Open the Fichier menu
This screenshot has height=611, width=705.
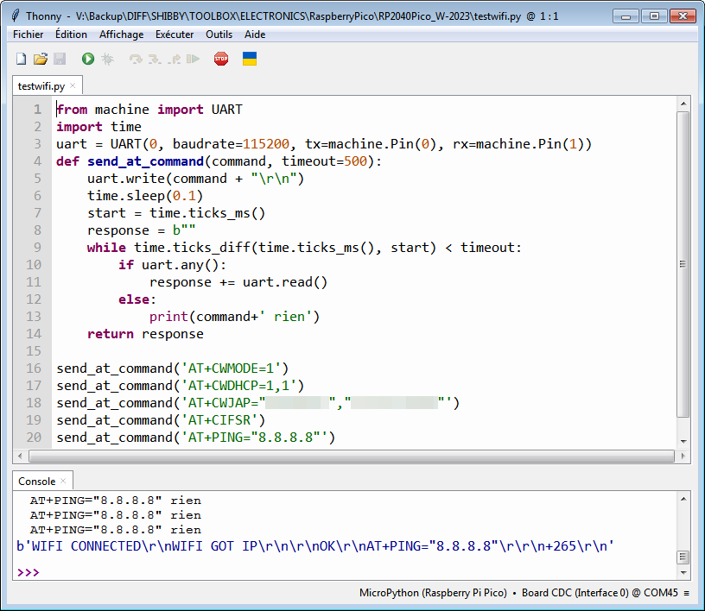29,35
